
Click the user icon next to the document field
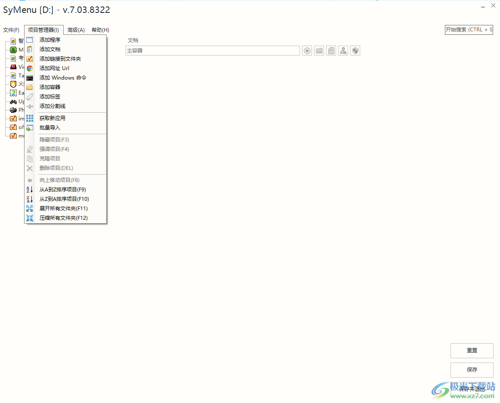coord(343,50)
